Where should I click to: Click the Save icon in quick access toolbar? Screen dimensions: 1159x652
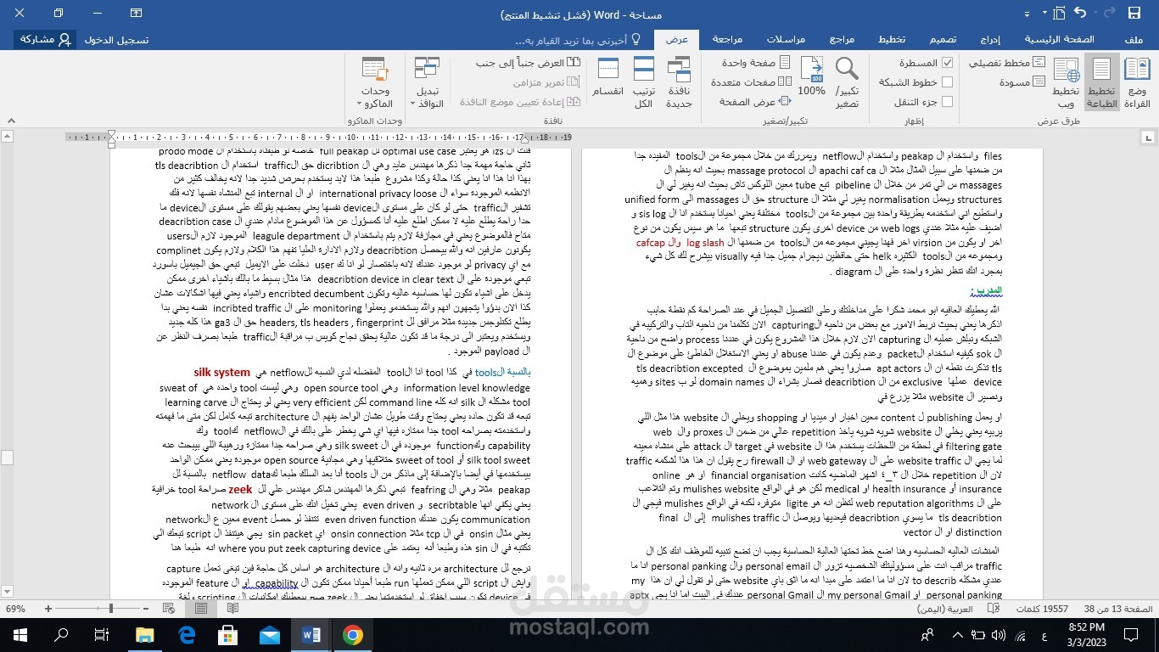(x=1134, y=13)
